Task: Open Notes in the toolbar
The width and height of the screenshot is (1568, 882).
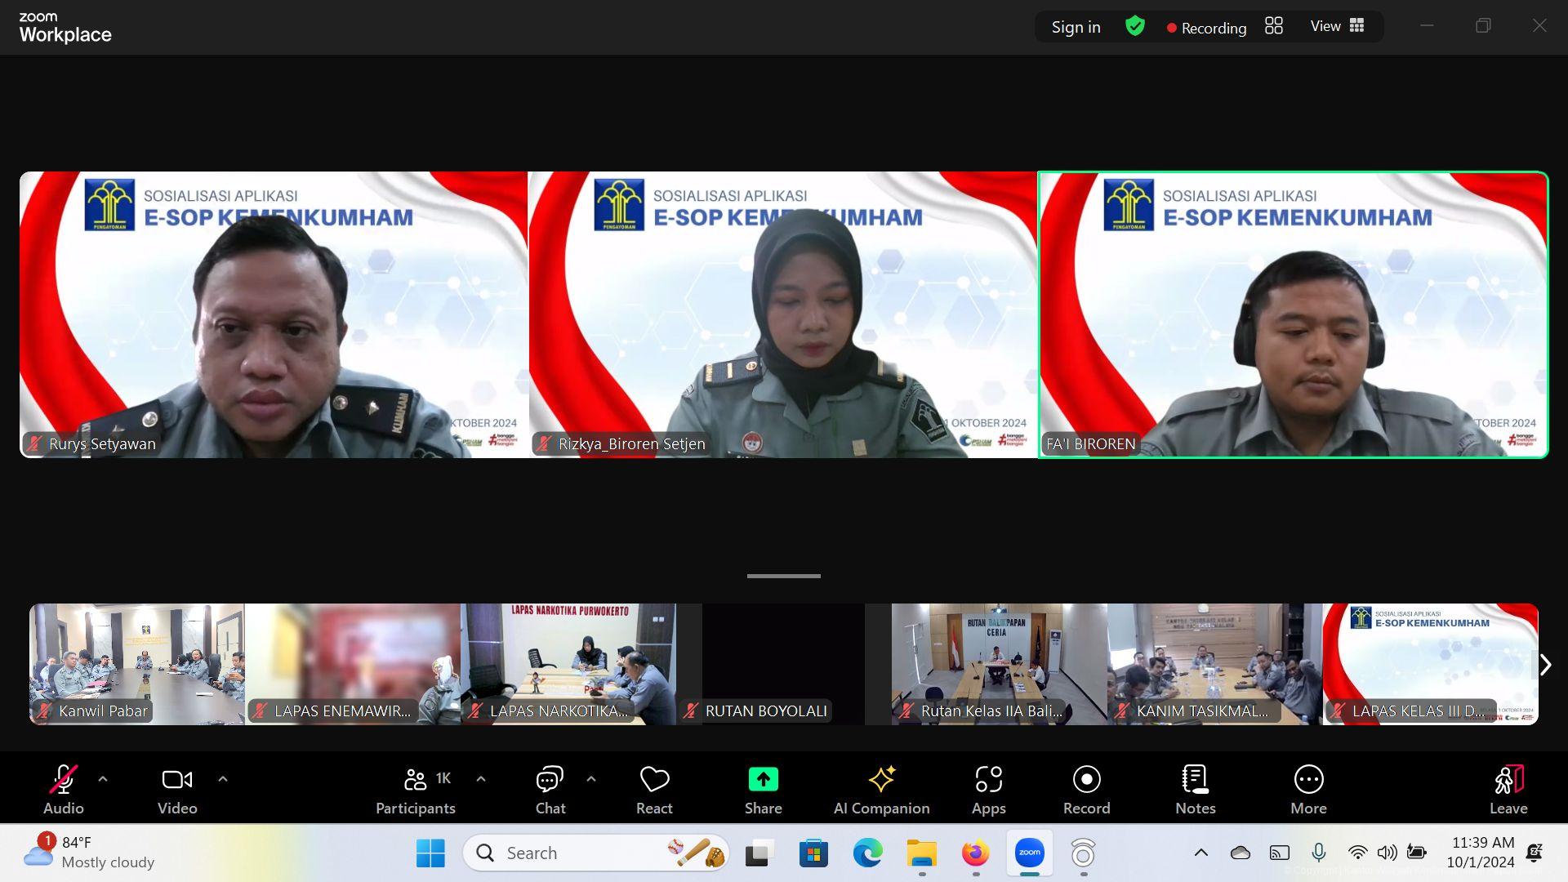Action: coord(1196,790)
